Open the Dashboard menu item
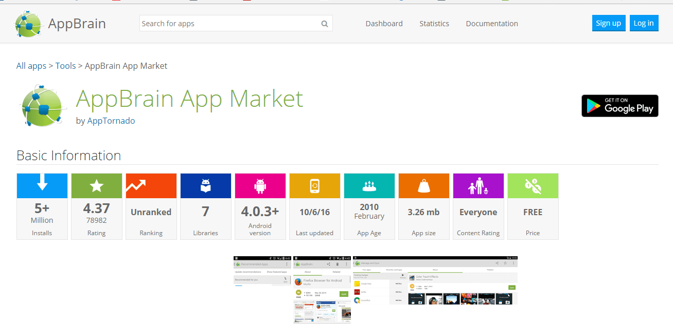 (384, 24)
